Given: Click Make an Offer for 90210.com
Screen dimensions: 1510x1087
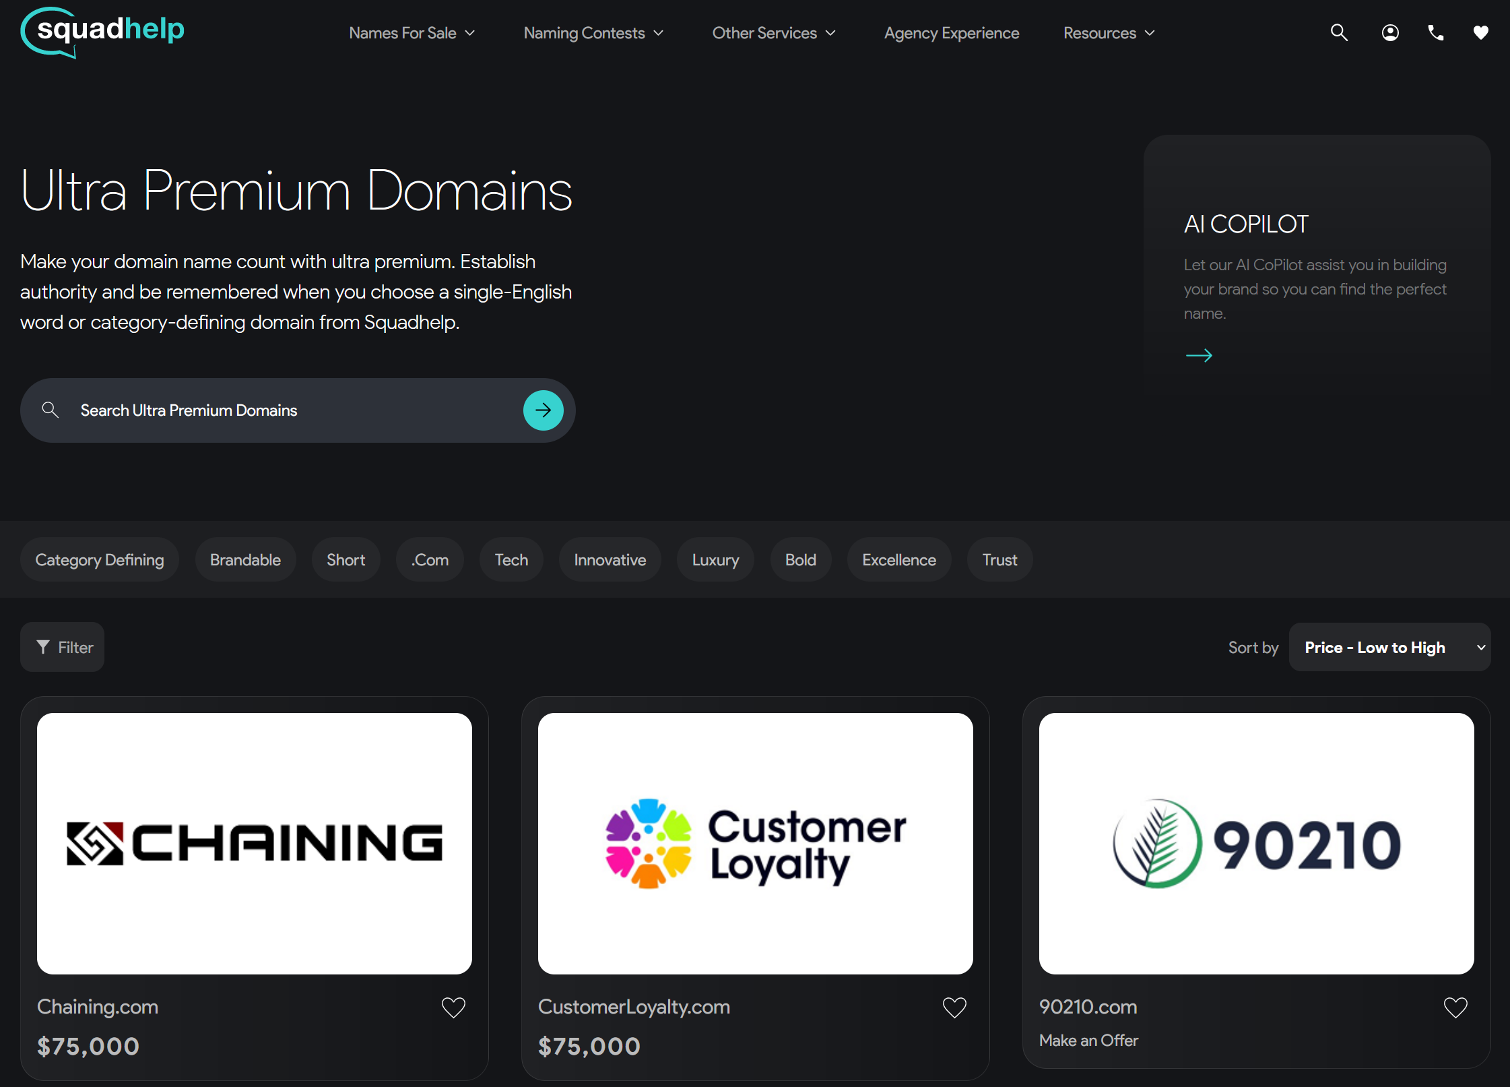Looking at the screenshot, I should [1088, 1040].
